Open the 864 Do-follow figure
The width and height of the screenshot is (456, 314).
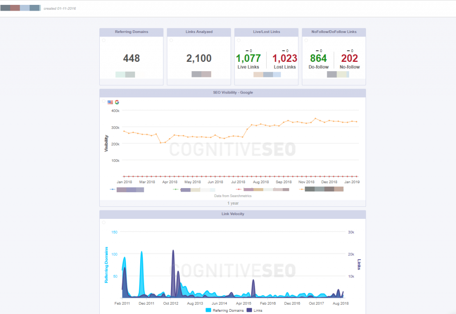(318, 58)
